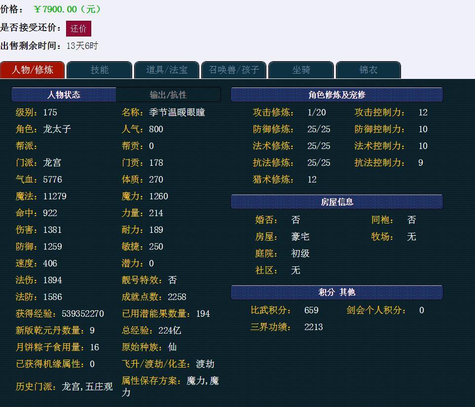The height and width of the screenshot is (407, 475).
Task: Show the 输出/抗性 sub-tab
Action: (x=168, y=95)
